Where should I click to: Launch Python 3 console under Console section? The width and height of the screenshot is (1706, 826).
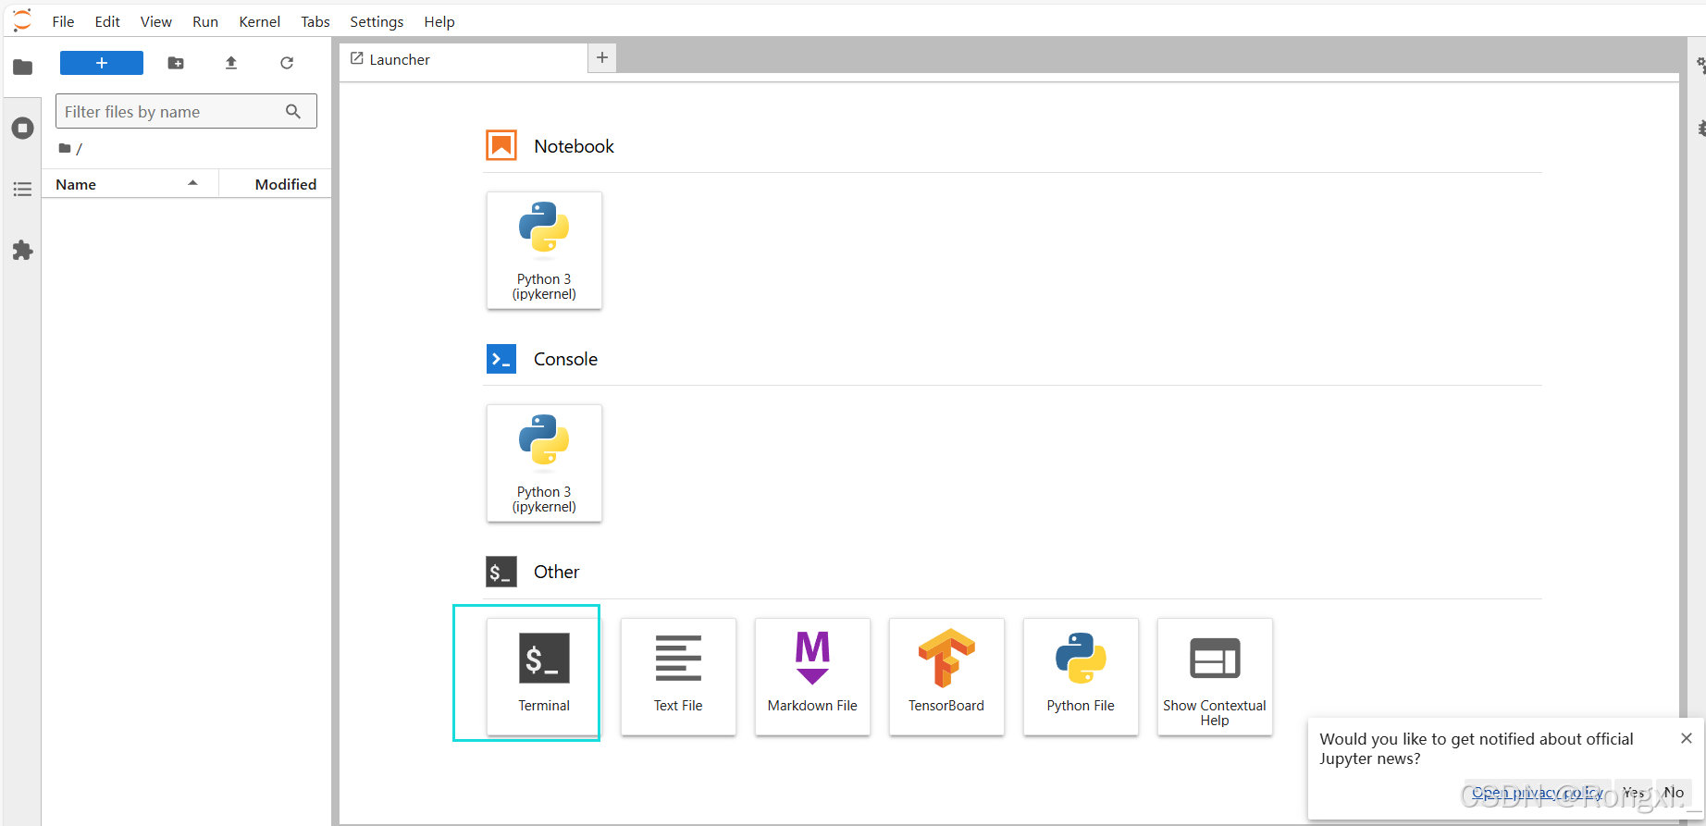544,462
